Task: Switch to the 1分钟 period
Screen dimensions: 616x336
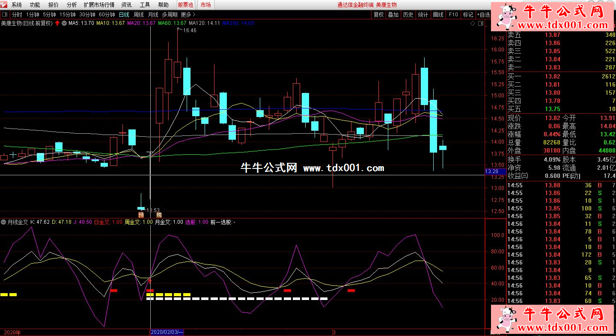Action: [x=33, y=15]
